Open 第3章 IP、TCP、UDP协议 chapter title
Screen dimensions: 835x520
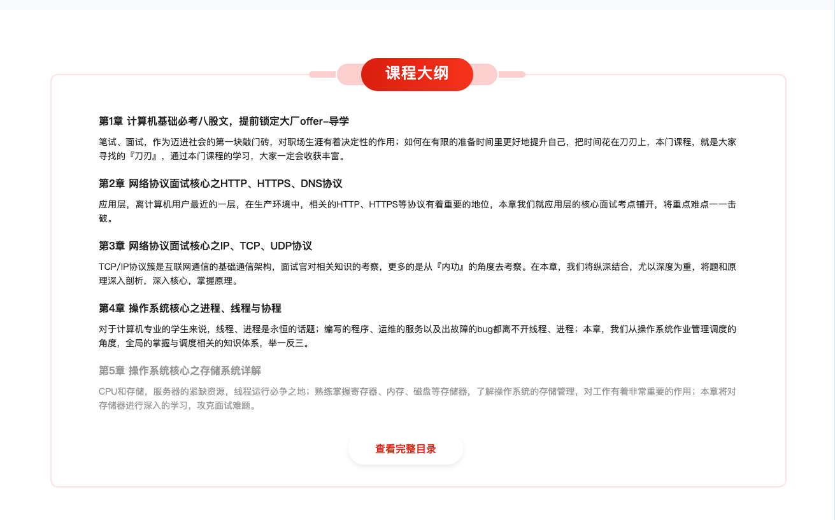(205, 246)
